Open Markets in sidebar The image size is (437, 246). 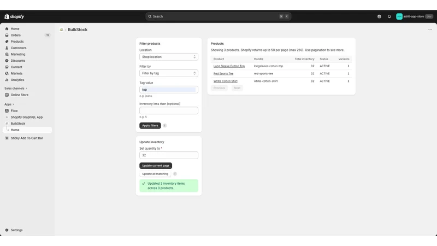click(x=16, y=73)
